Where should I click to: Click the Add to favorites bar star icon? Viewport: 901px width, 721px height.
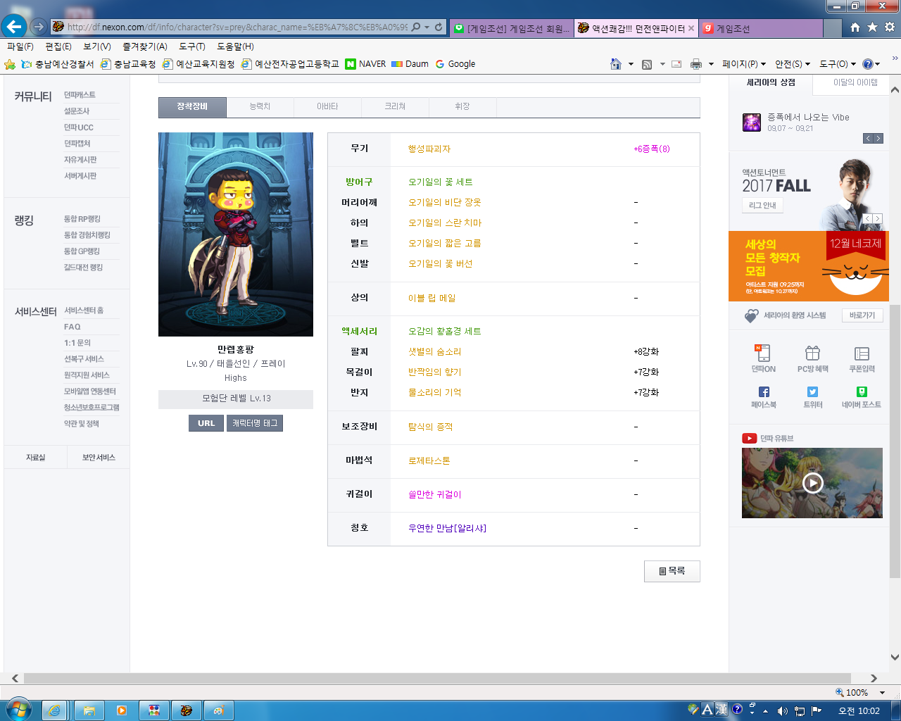(10, 64)
